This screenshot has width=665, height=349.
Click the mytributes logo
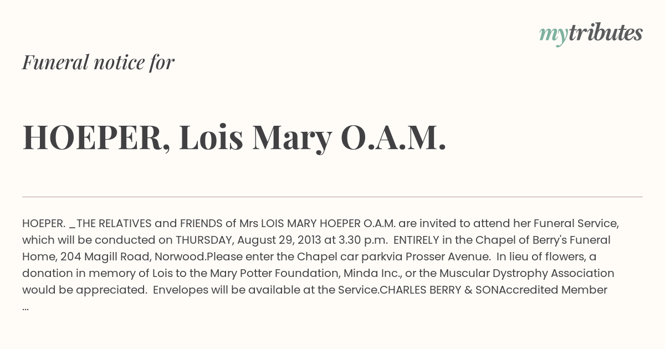(x=591, y=34)
